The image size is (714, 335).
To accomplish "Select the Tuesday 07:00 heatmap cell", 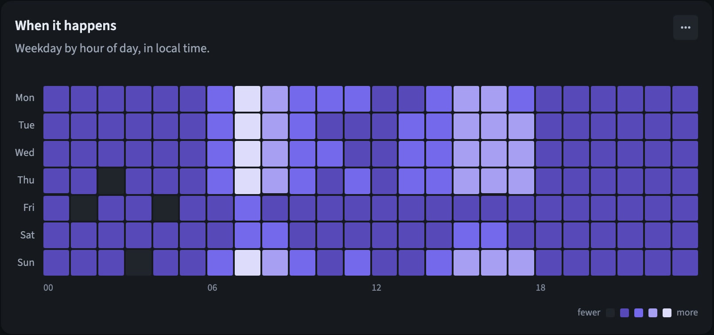I will 248,126.
